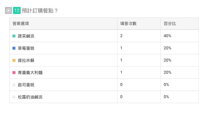Image resolution: width=220 pixels, height=117 pixels.
Task: Click the green swatch for 蔬菜鹹派
Action: click(14, 36)
